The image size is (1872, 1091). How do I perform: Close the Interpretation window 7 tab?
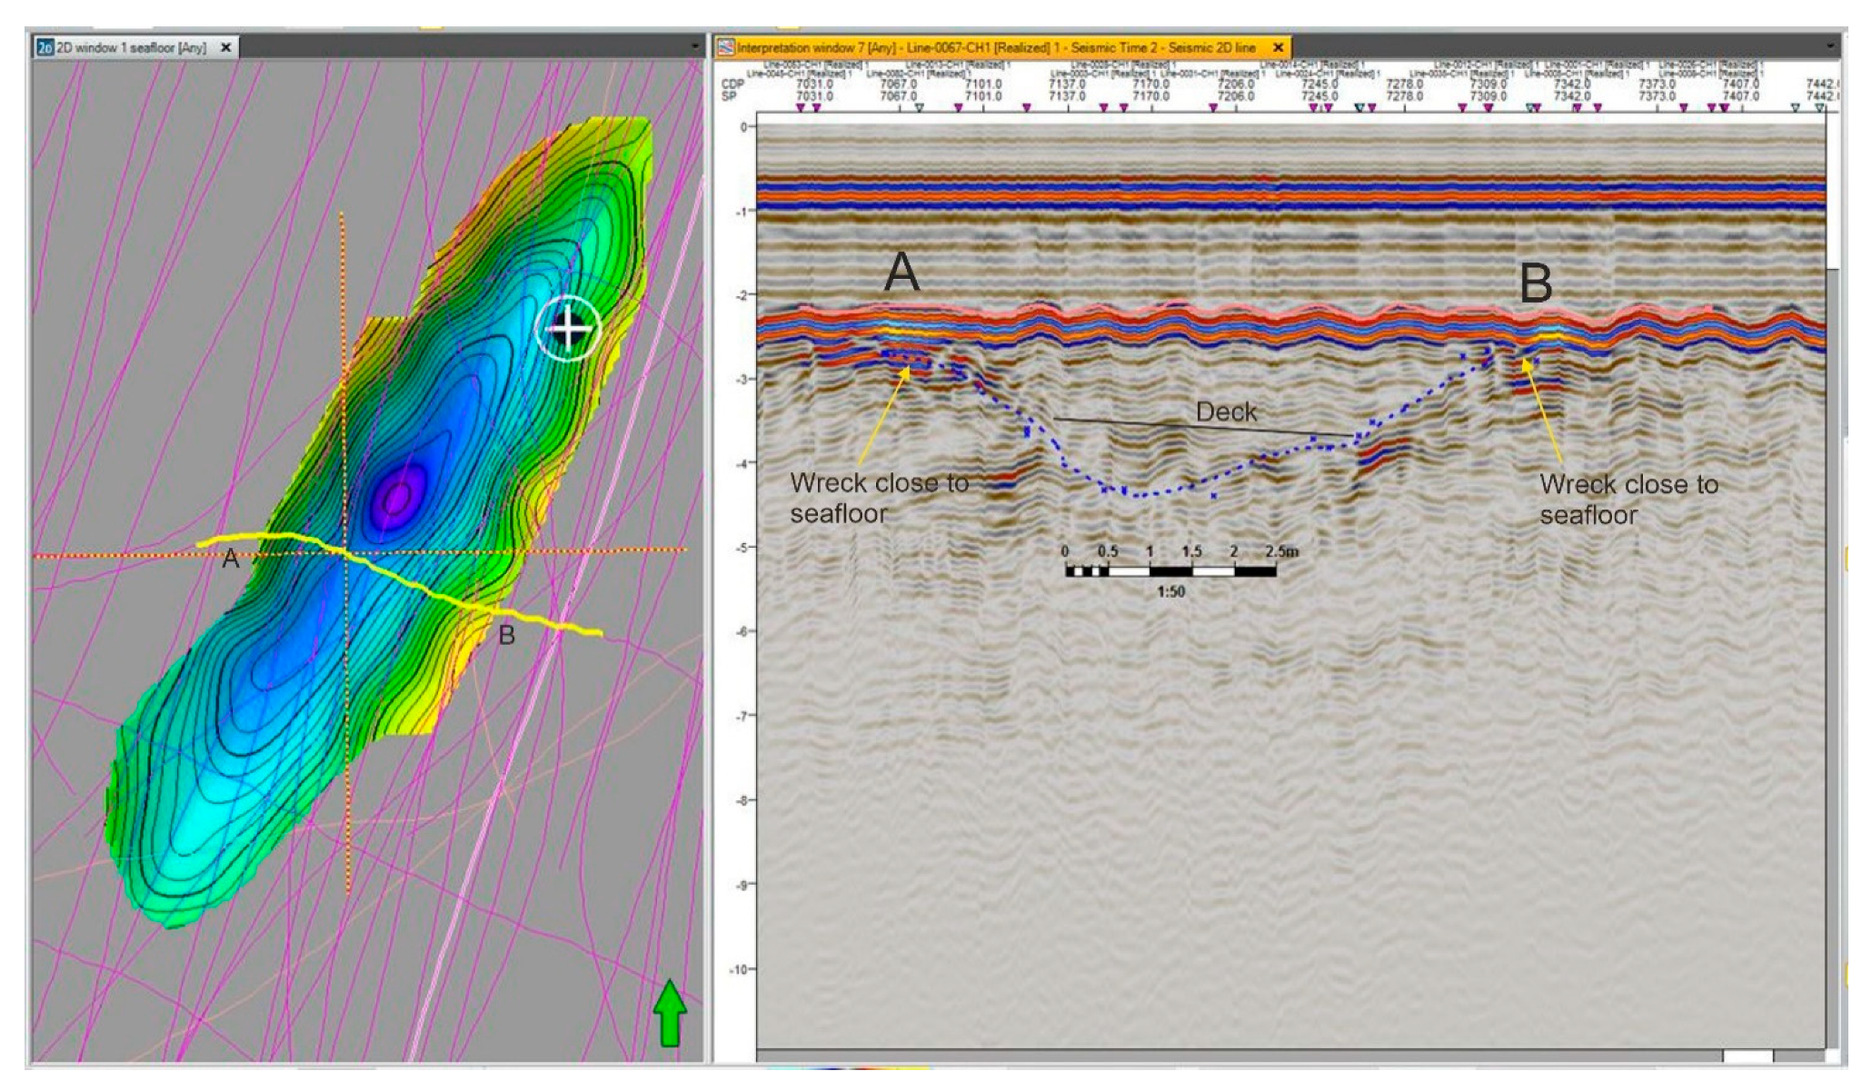1278,47
